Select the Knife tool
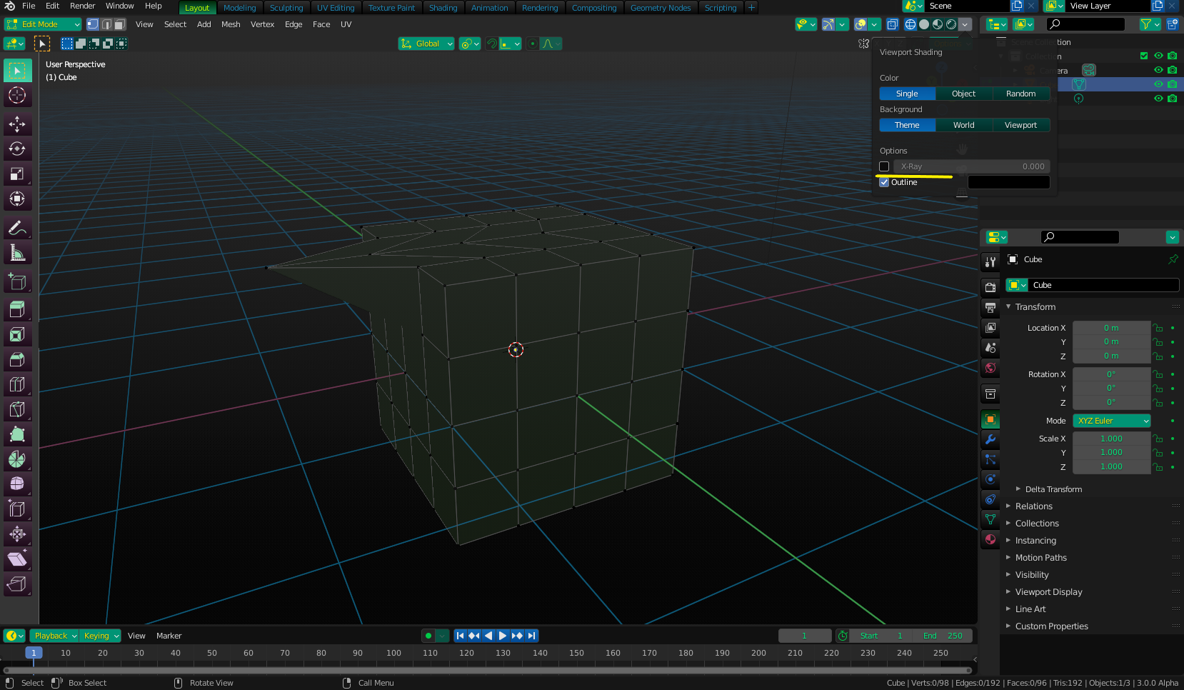The height and width of the screenshot is (690, 1184). tap(17, 409)
